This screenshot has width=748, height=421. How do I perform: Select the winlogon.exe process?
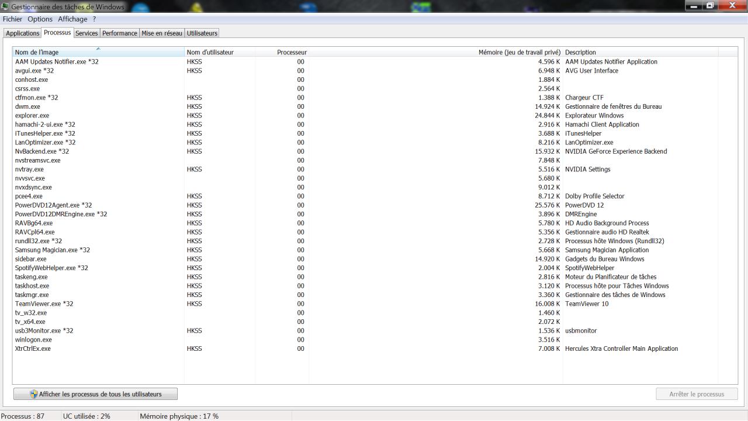pos(375,340)
